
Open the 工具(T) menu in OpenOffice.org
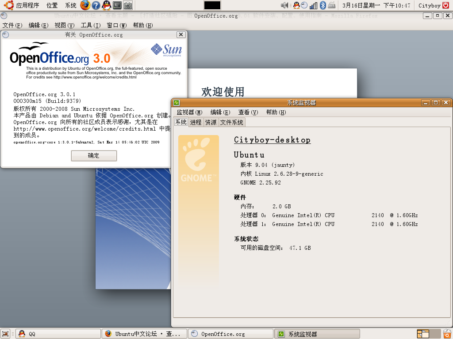click(x=91, y=25)
